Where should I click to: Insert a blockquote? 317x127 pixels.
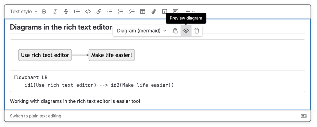click(x=77, y=12)
